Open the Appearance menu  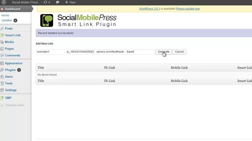click(x=13, y=63)
